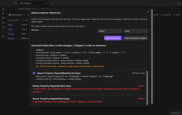Open the Cobalt note link

11,34
